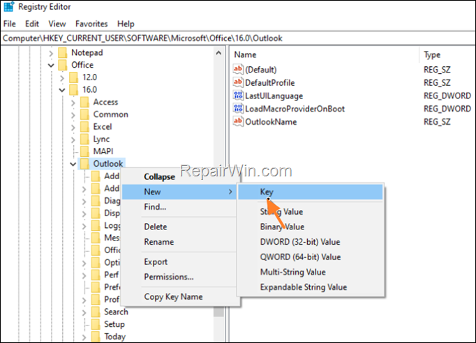Choose Delete in the context menu
Screen dimensions: 476x343
tap(179, 227)
